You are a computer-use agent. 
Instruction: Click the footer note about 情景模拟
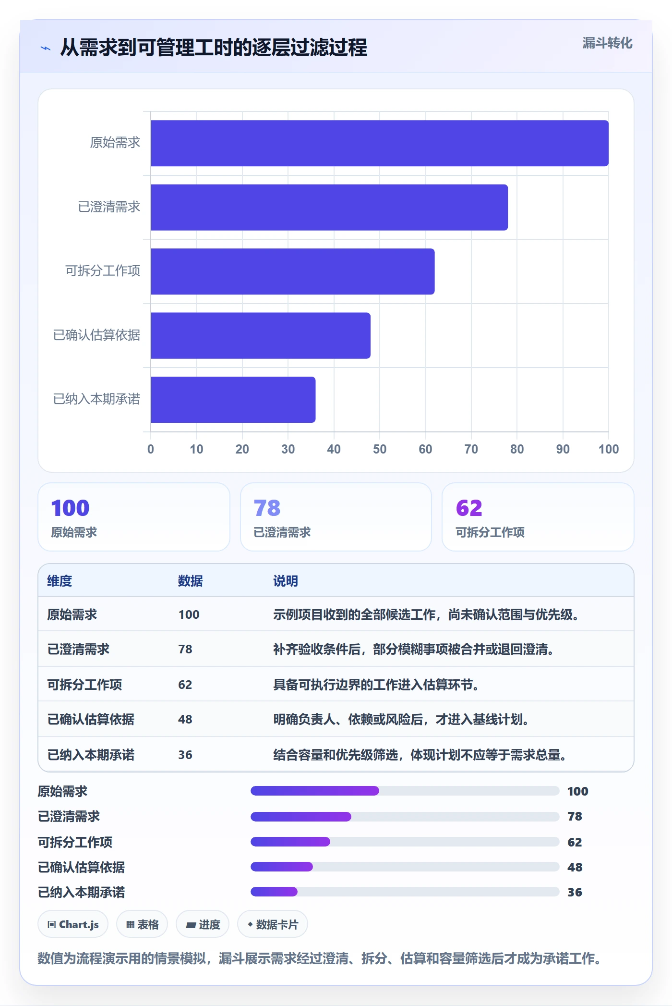tap(320, 958)
